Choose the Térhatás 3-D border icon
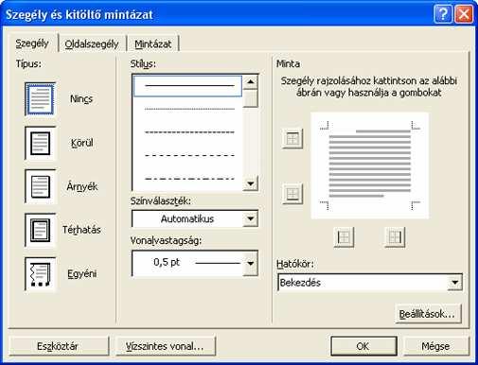This screenshot has width=478, height=365. coord(40,230)
